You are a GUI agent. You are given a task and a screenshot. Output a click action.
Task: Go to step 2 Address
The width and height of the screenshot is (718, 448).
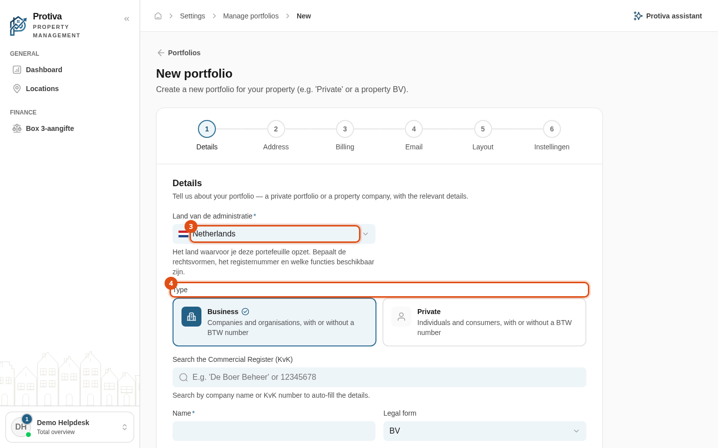(x=276, y=129)
